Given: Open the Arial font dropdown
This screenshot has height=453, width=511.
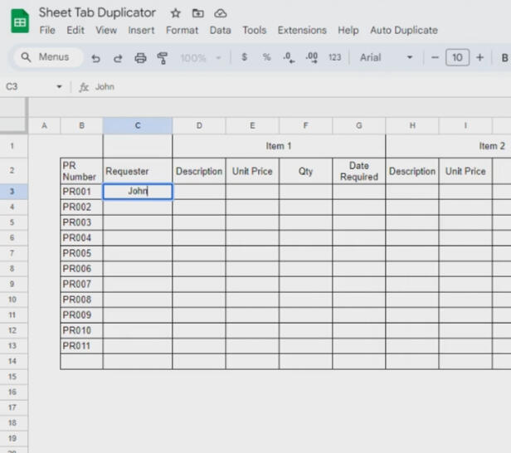Looking at the screenshot, I should (387, 58).
